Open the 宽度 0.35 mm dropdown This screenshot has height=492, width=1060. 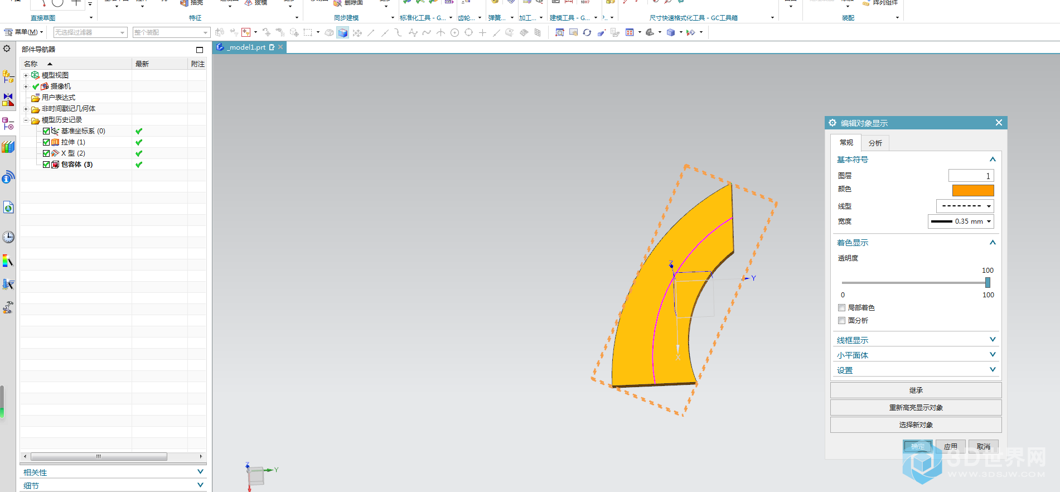coord(961,221)
